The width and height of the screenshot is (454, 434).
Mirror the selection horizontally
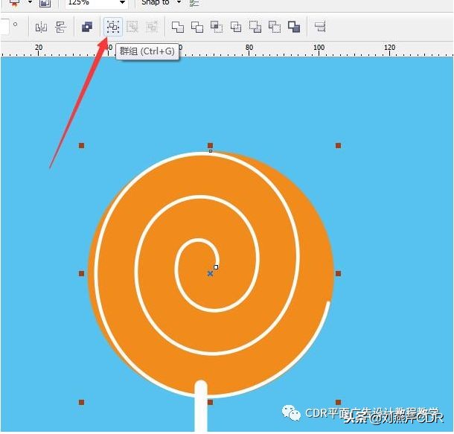(x=41, y=28)
